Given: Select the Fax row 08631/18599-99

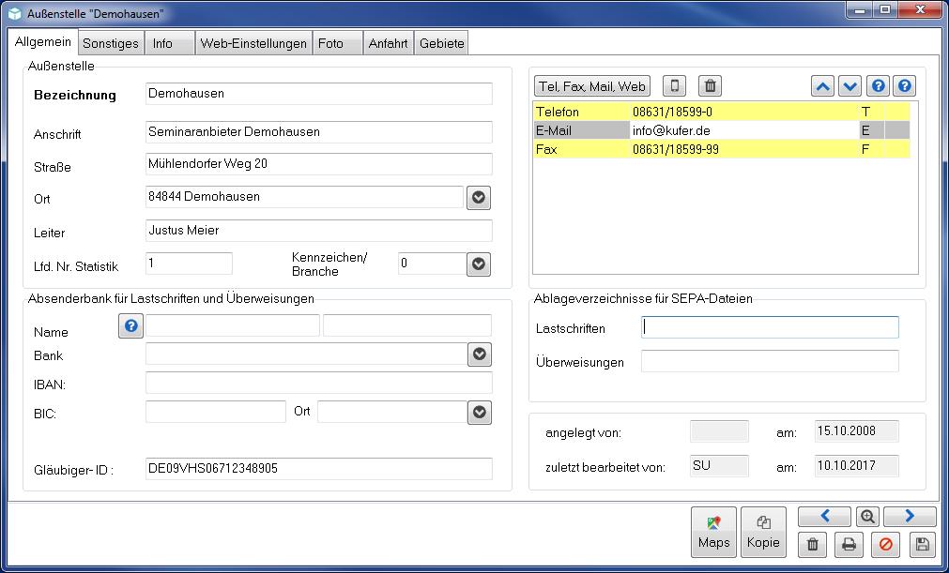Looking at the screenshot, I should [x=722, y=149].
